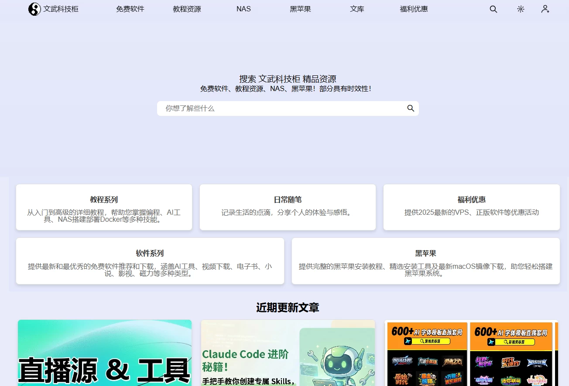Open the 日常随笔 category card

pyautogui.click(x=288, y=207)
